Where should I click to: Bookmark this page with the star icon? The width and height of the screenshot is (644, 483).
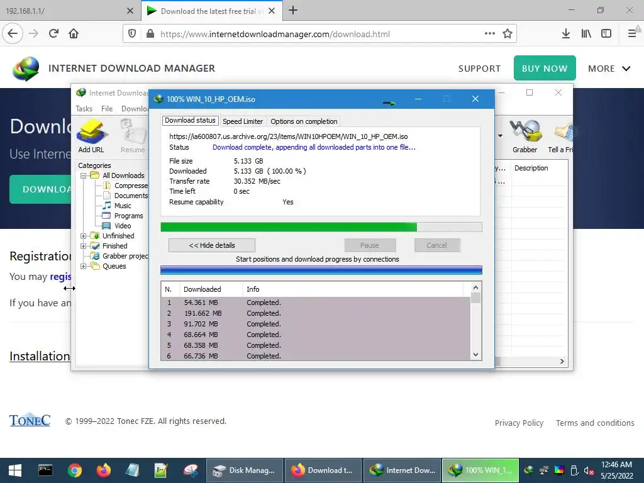508,34
